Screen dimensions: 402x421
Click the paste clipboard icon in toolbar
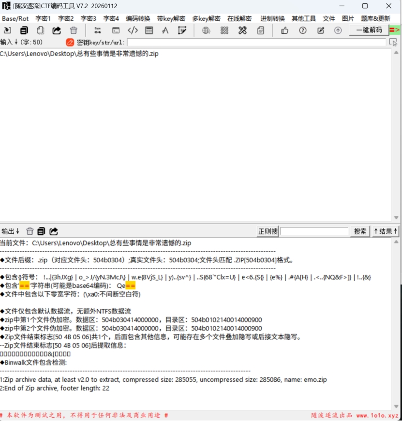point(41,30)
